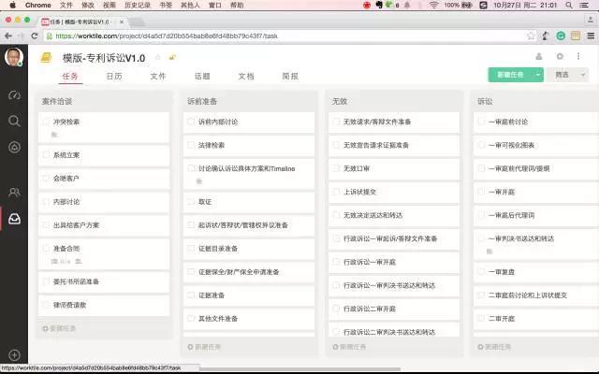
Task: Check the 取证 task checkbox
Action: (191, 201)
